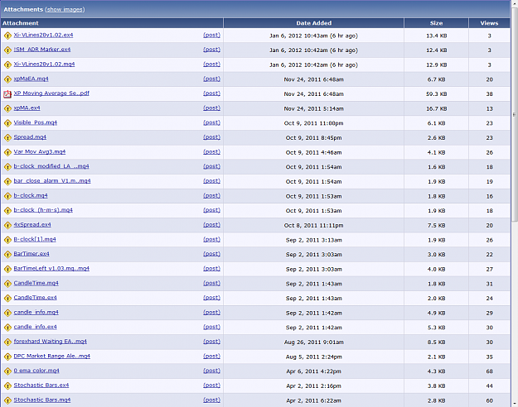Click the file icon beside BarTimer.ex4
This screenshot has height=407, width=518.
click(x=7, y=254)
